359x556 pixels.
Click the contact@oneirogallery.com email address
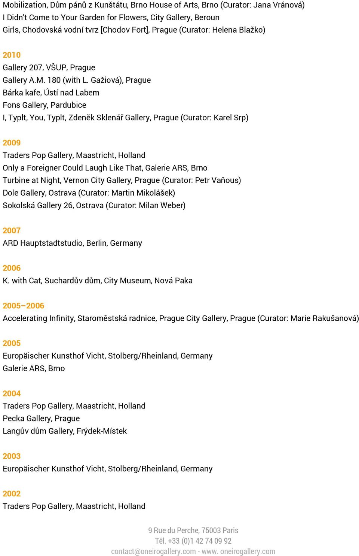tap(153, 552)
